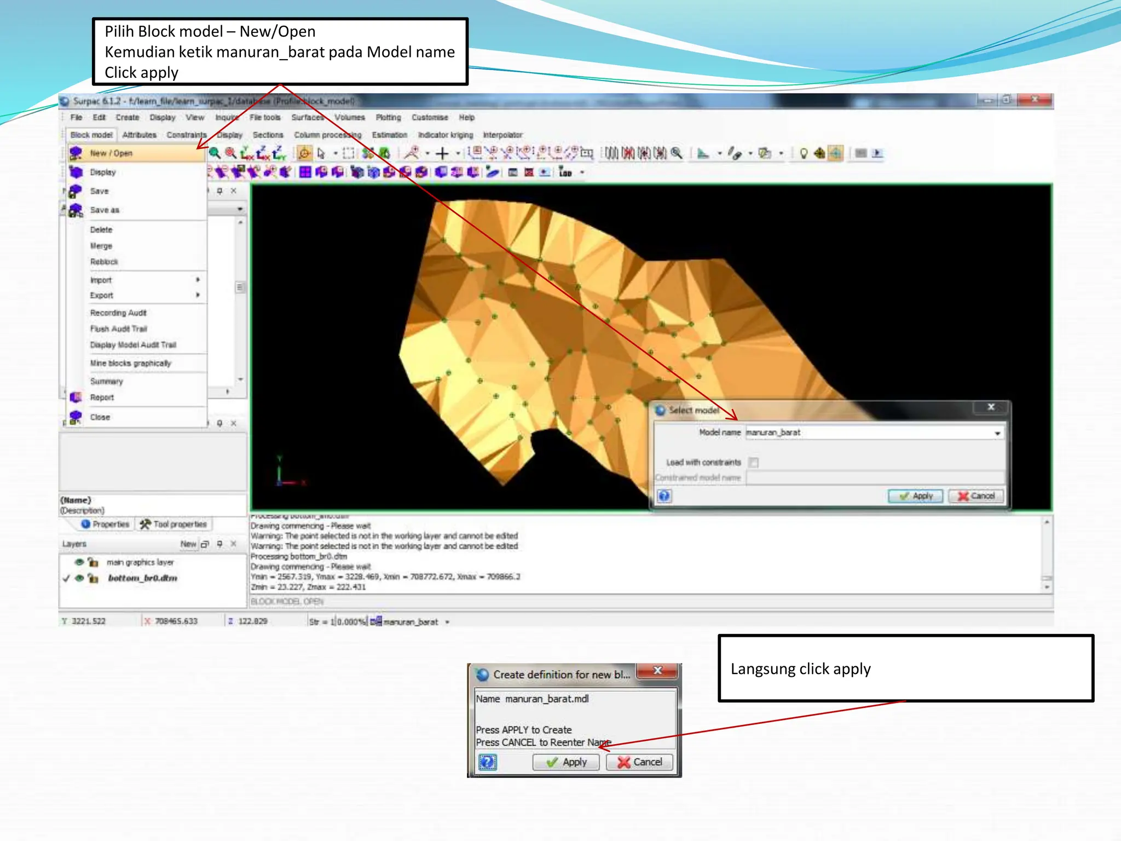Click Cancel in Create definition dialog
Image resolution: width=1121 pixels, height=841 pixels.
[639, 762]
